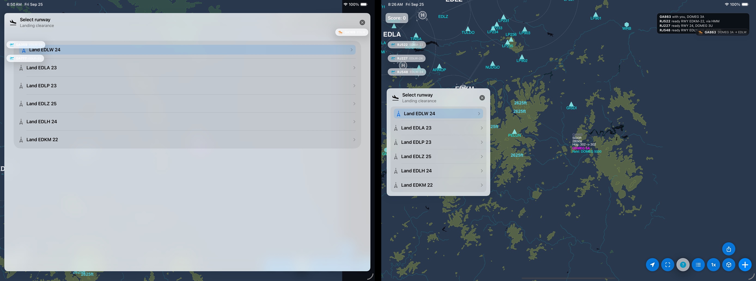The height and width of the screenshot is (281, 756).
Task: Expand the Land EDLA 23 chevron, left screen
Action: [x=354, y=68]
